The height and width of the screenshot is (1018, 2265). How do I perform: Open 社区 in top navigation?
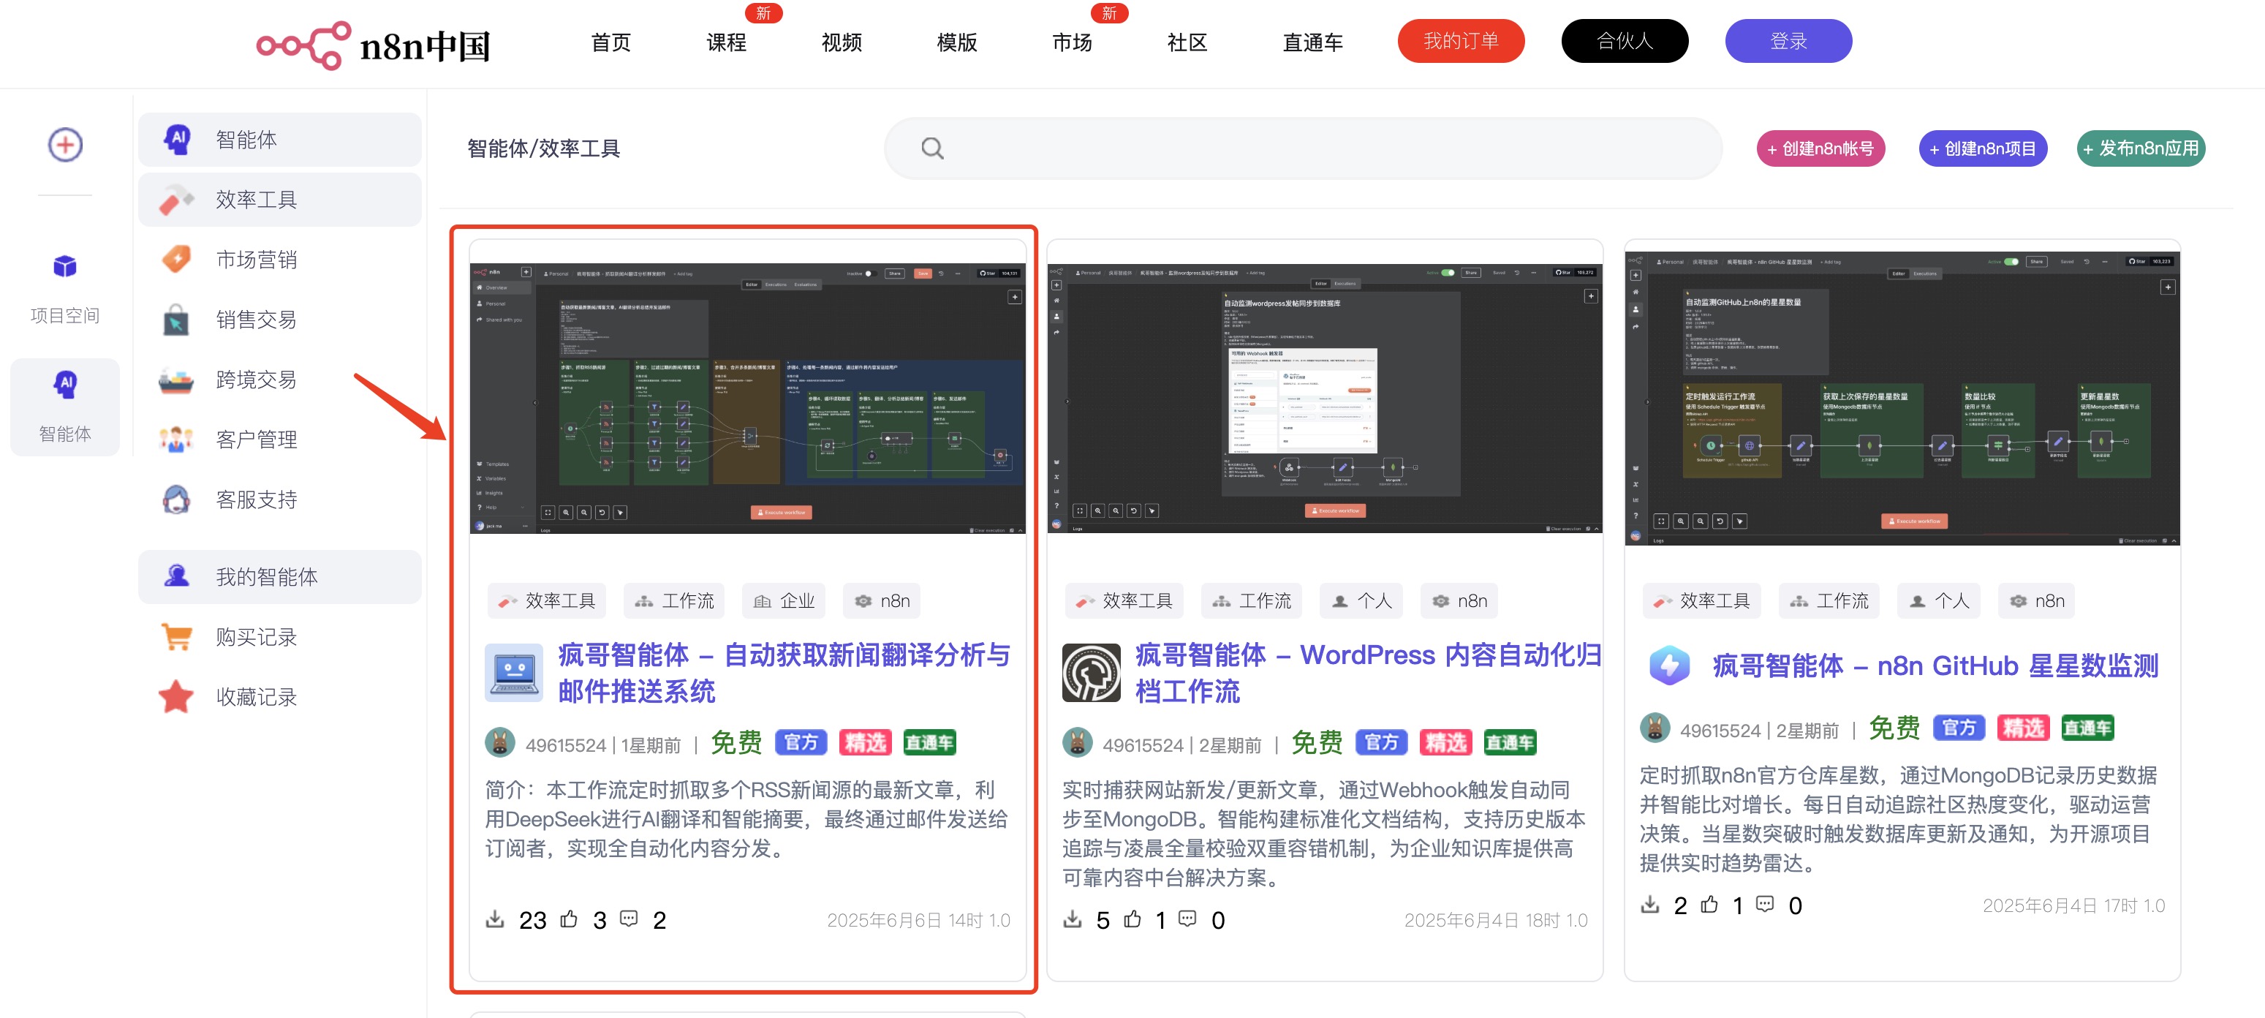point(1187,42)
